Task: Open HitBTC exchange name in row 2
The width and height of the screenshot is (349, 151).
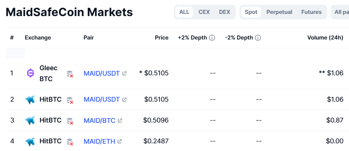Action: pyautogui.click(x=51, y=99)
